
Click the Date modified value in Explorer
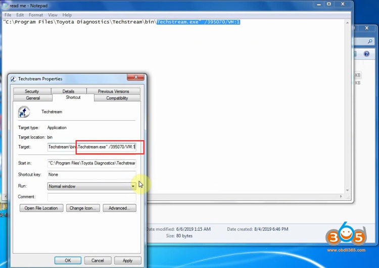tap(194, 229)
